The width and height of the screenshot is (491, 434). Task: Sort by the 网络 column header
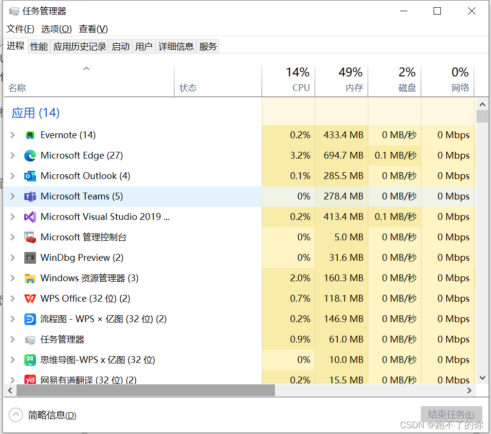point(448,81)
